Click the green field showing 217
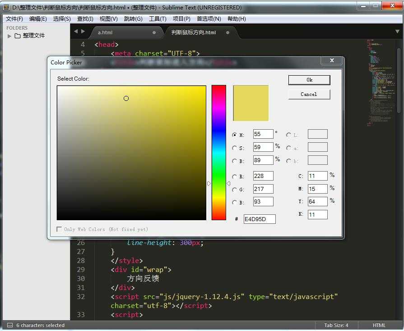Viewport: 404px width, 331px height. coord(263,189)
